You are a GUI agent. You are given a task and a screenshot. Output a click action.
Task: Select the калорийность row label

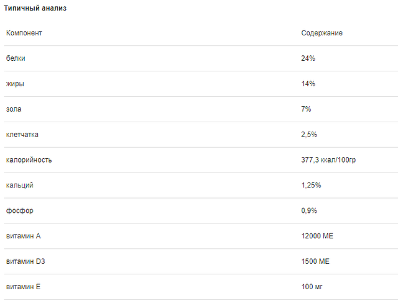click(29, 160)
